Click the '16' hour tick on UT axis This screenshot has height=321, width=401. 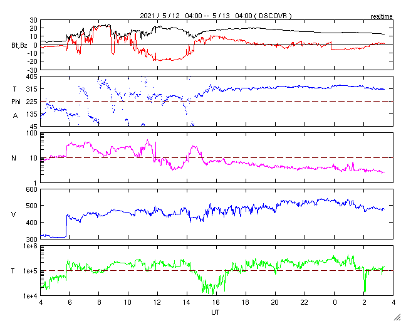(x=217, y=302)
